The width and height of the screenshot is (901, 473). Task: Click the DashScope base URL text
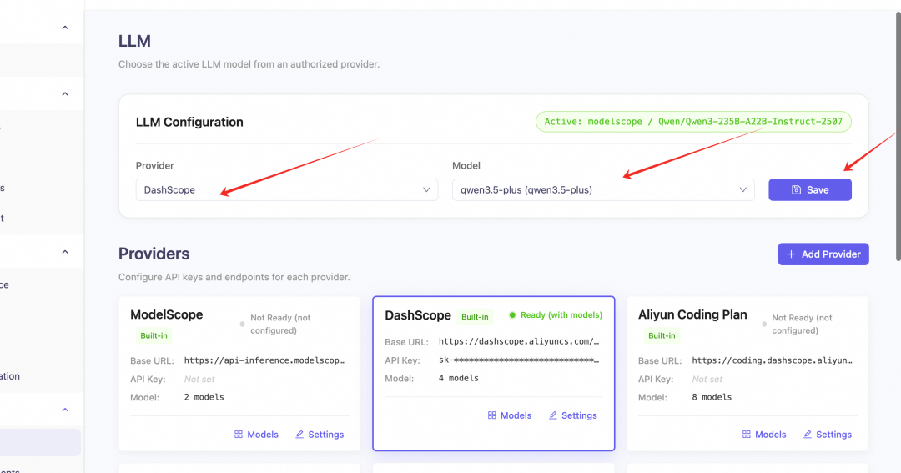(519, 341)
